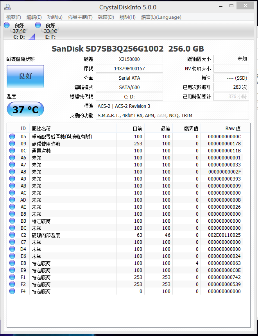Click status orb for attribute 09

tap(12, 143)
